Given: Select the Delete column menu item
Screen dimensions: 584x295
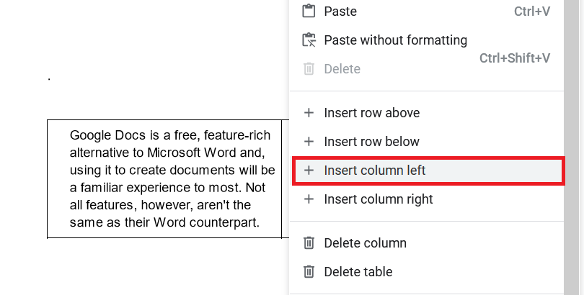Looking at the screenshot, I should point(365,243).
